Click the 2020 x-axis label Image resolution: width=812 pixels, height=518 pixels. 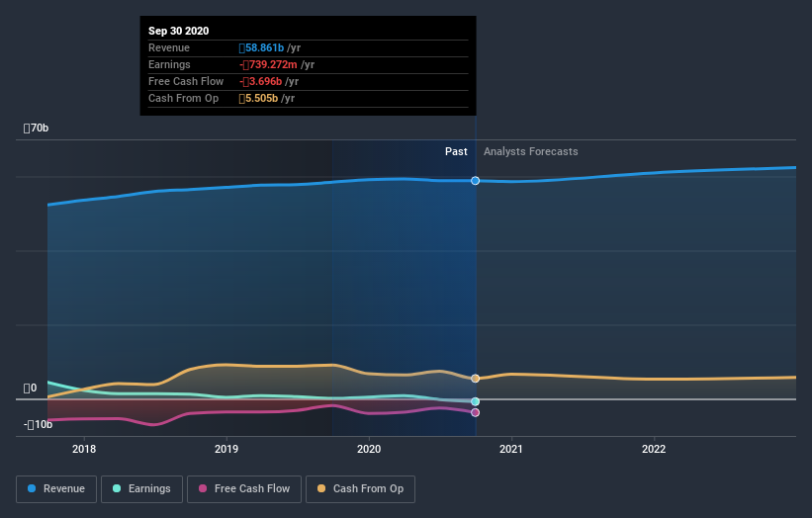[369, 449]
